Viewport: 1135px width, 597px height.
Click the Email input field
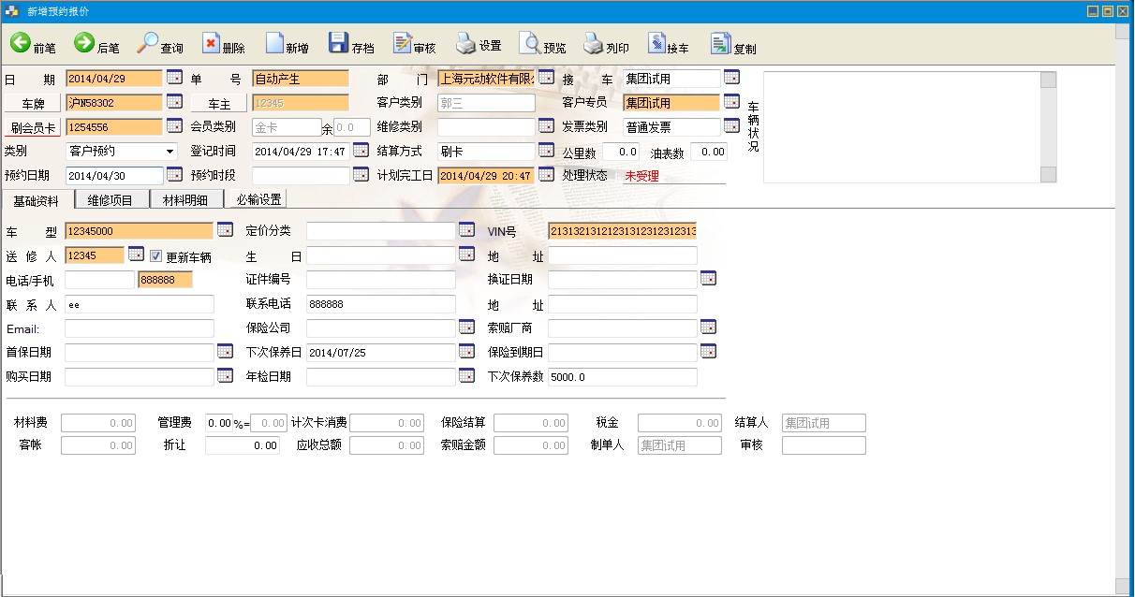click(x=140, y=328)
